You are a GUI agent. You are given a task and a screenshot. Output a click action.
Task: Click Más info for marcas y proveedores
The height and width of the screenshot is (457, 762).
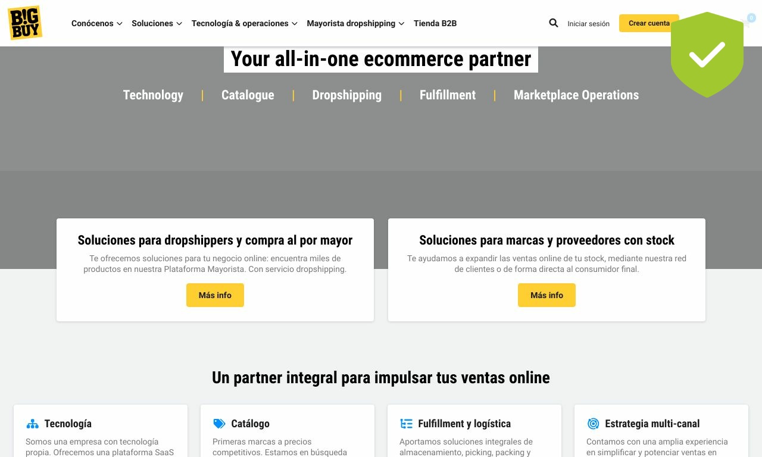pyautogui.click(x=546, y=295)
